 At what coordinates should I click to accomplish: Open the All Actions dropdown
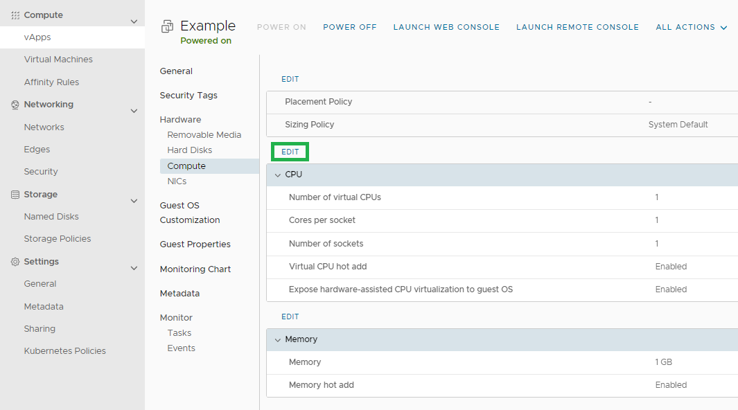pyautogui.click(x=691, y=27)
